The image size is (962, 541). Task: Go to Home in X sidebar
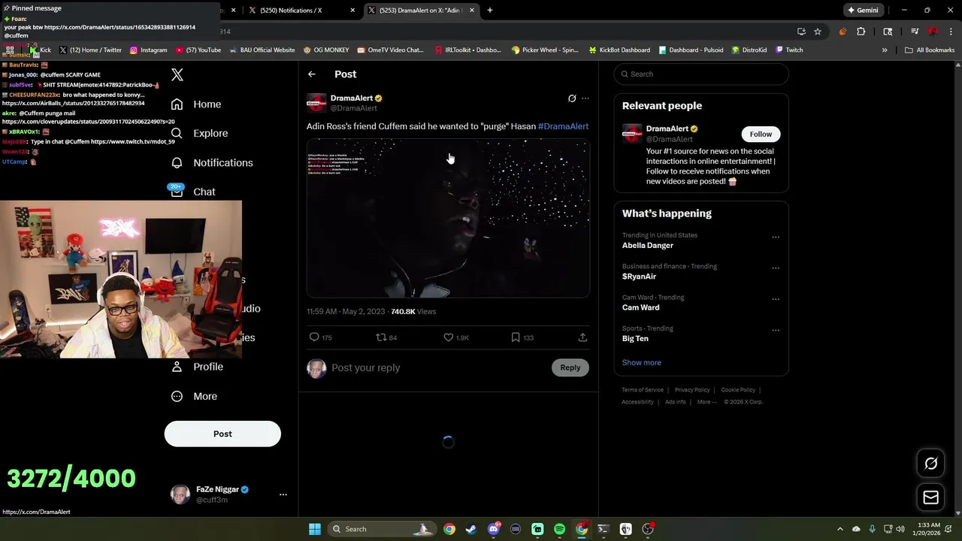click(x=196, y=104)
